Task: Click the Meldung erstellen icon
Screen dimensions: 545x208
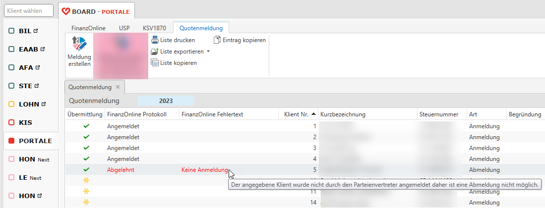Action: (x=79, y=44)
